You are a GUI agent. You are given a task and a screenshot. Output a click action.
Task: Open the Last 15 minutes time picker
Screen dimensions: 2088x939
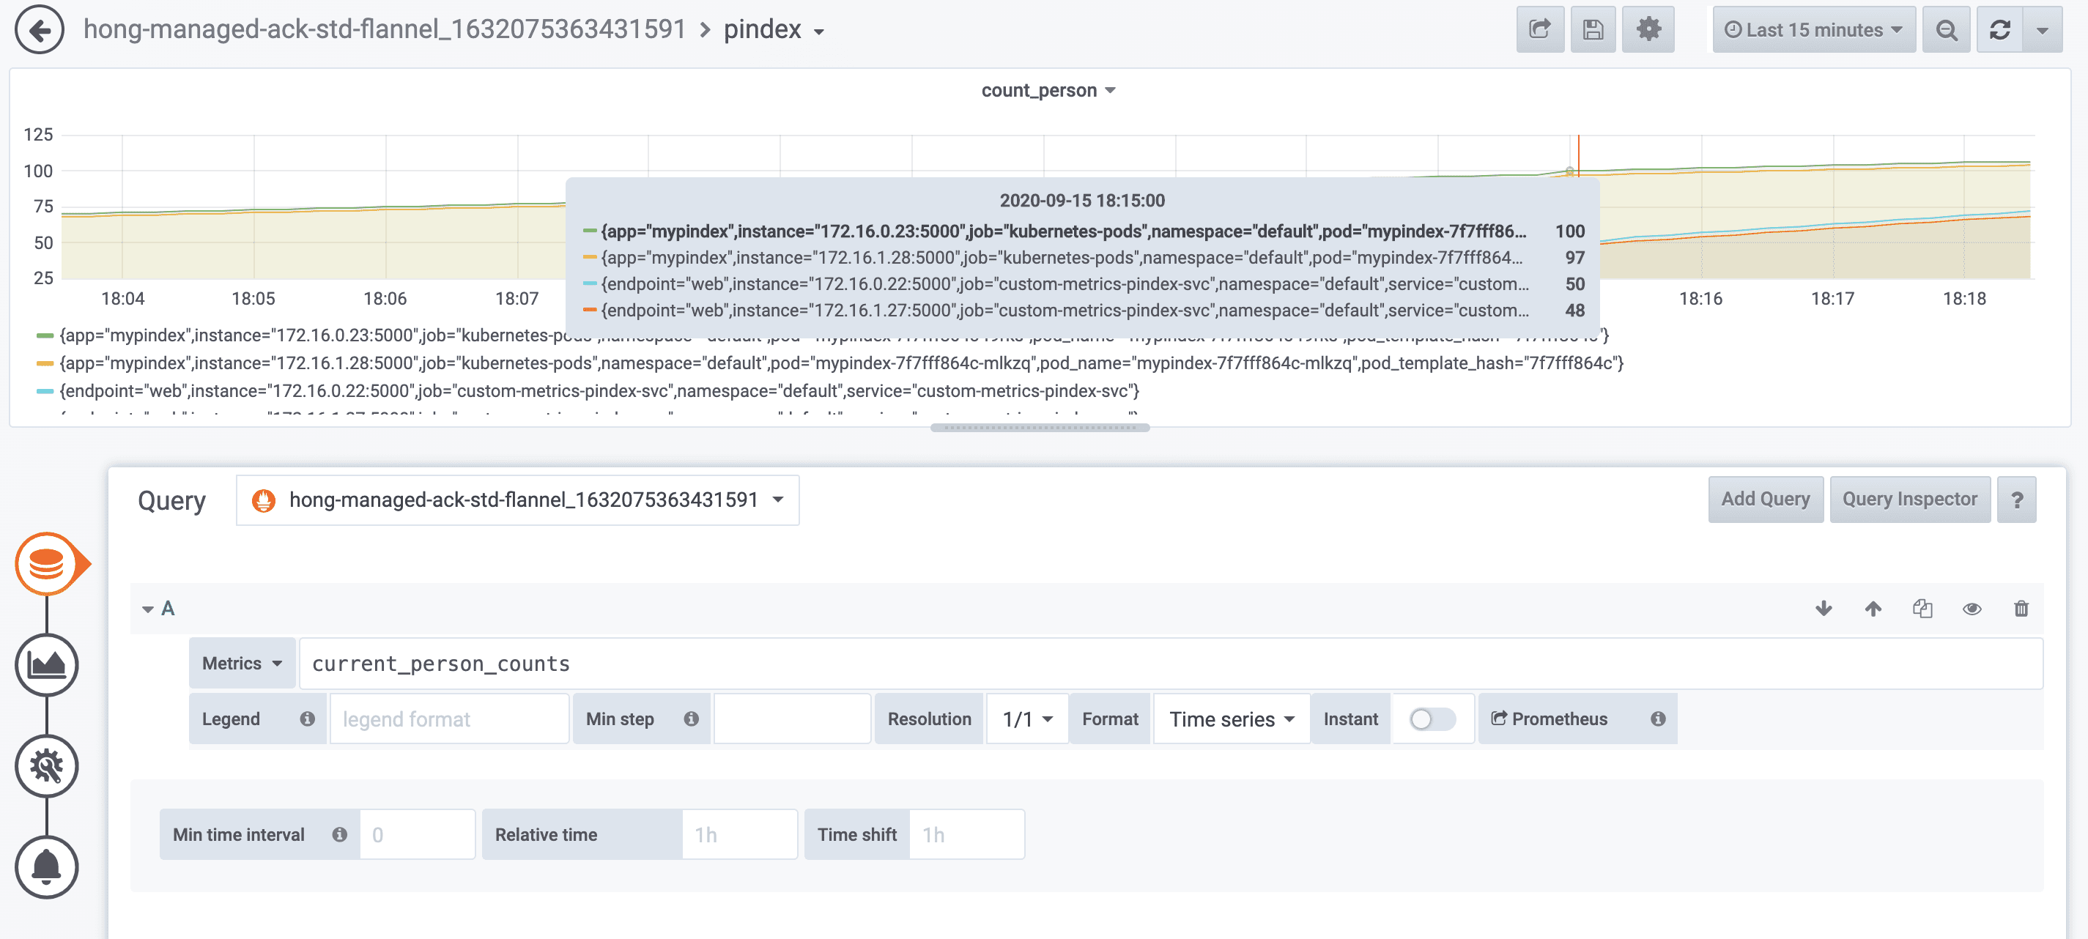[x=1813, y=30]
